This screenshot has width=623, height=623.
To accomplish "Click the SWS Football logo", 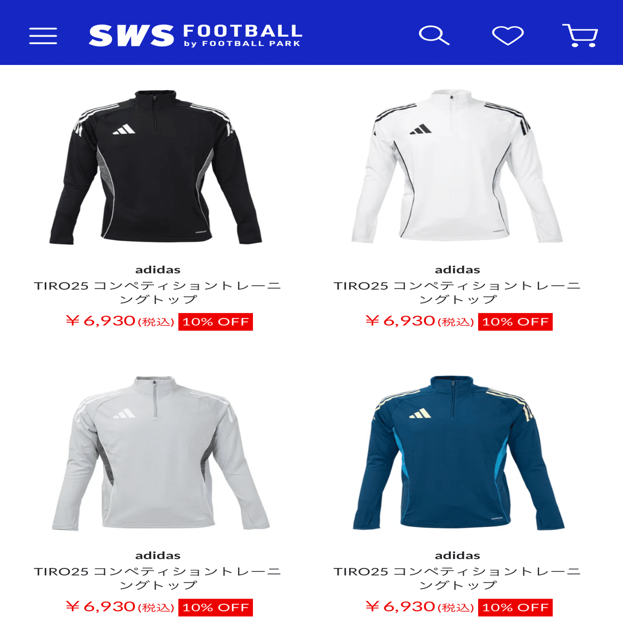I will (195, 35).
